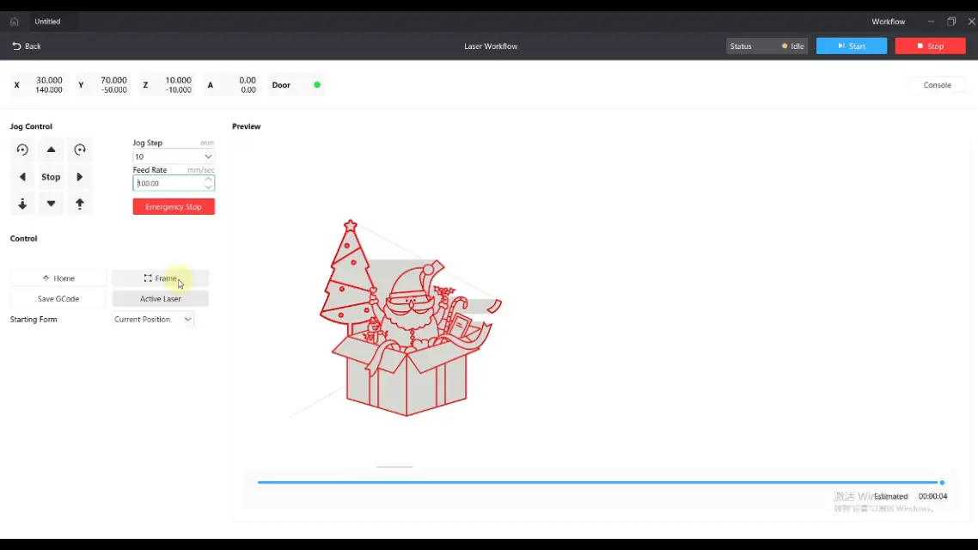
Task: Rotate counterclockwise with the top-left jog icon
Action: 22,150
